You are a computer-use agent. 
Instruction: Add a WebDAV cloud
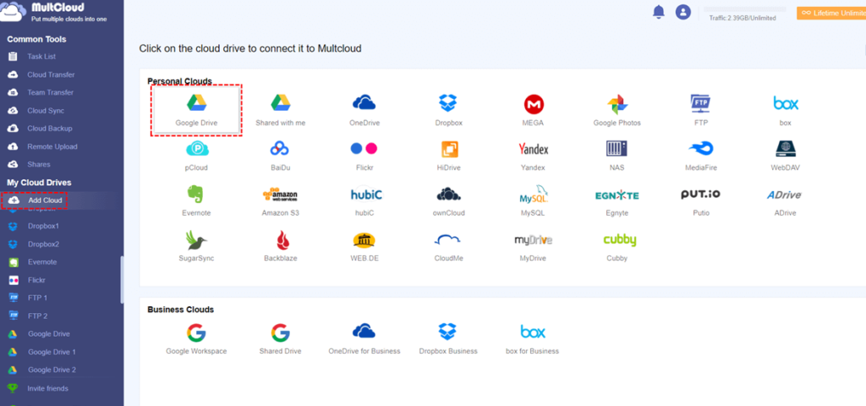coord(786,156)
